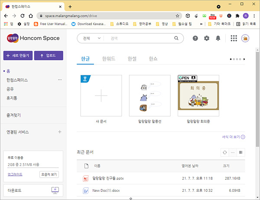
Task: Switch to 한셀 template tab
Action: 132,58
